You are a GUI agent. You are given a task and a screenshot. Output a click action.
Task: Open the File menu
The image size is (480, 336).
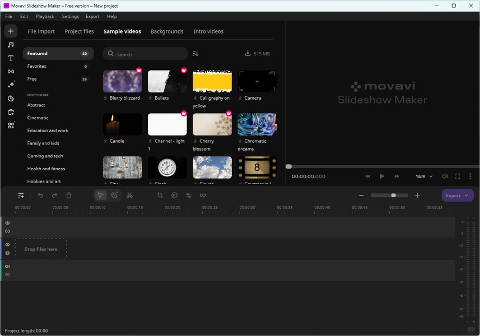coord(9,17)
